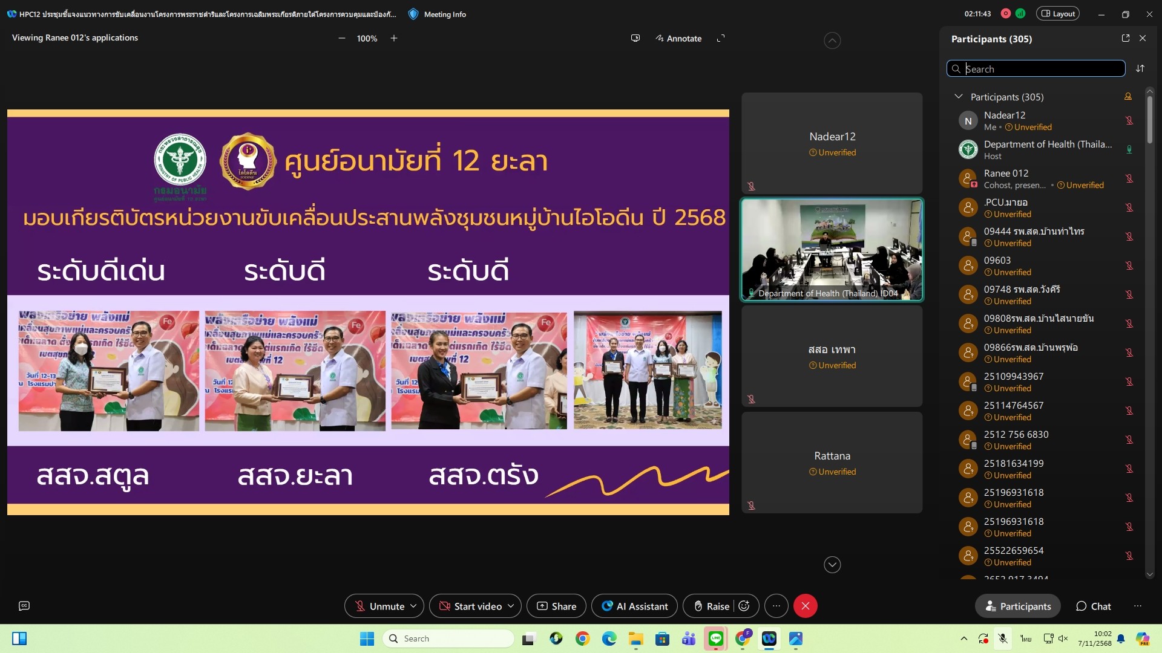Image resolution: width=1162 pixels, height=653 pixels.
Task: Open the Layout menu
Action: [1058, 14]
